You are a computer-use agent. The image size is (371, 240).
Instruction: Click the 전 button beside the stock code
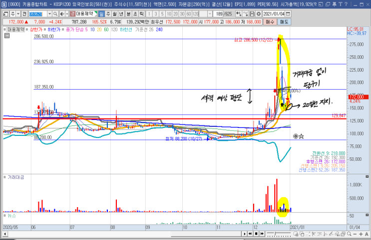coord(24,14)
